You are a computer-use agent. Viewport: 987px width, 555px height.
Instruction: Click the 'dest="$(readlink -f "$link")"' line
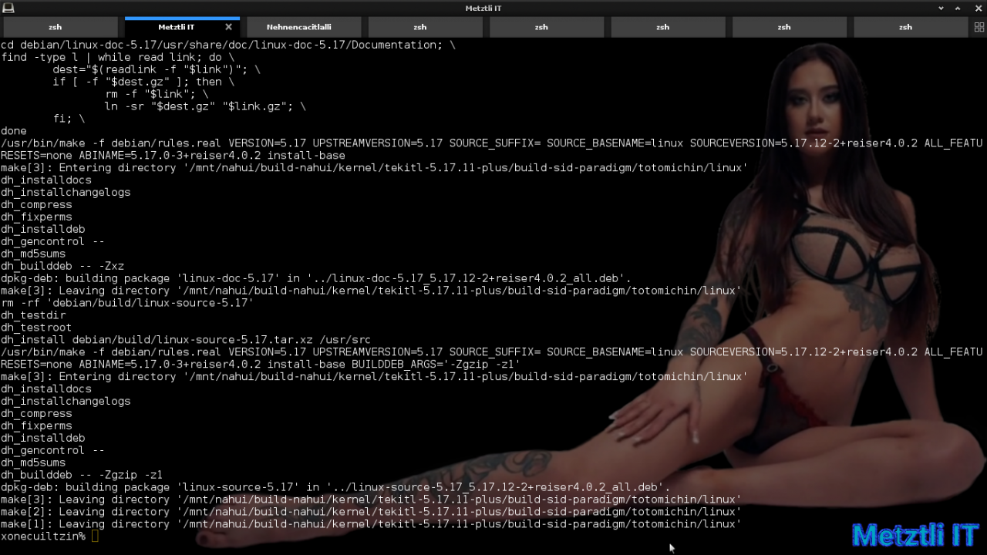[x=157, y=69]
